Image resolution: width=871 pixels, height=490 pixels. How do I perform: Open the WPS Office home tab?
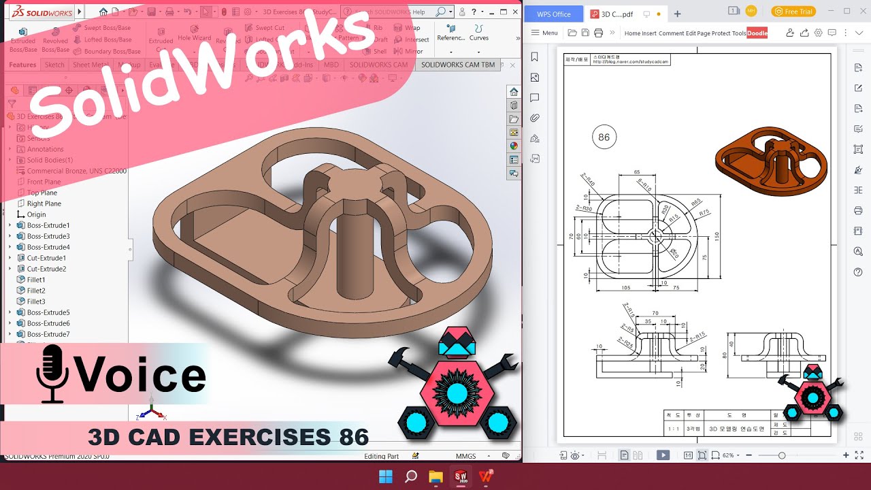click(x=554, y=14)
